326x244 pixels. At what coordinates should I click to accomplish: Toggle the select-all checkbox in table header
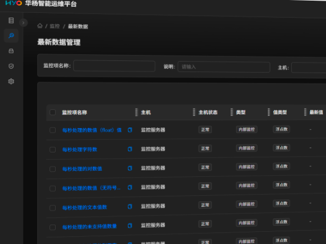[x=53, y=112]
